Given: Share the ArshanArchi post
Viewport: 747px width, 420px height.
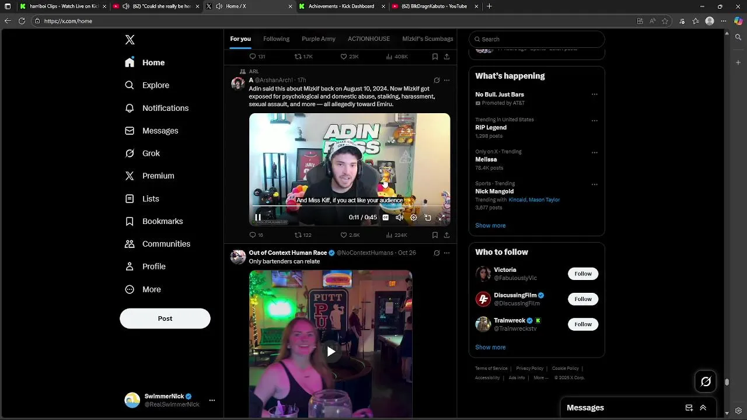Looking at the screenshot, I should point(446,235).
